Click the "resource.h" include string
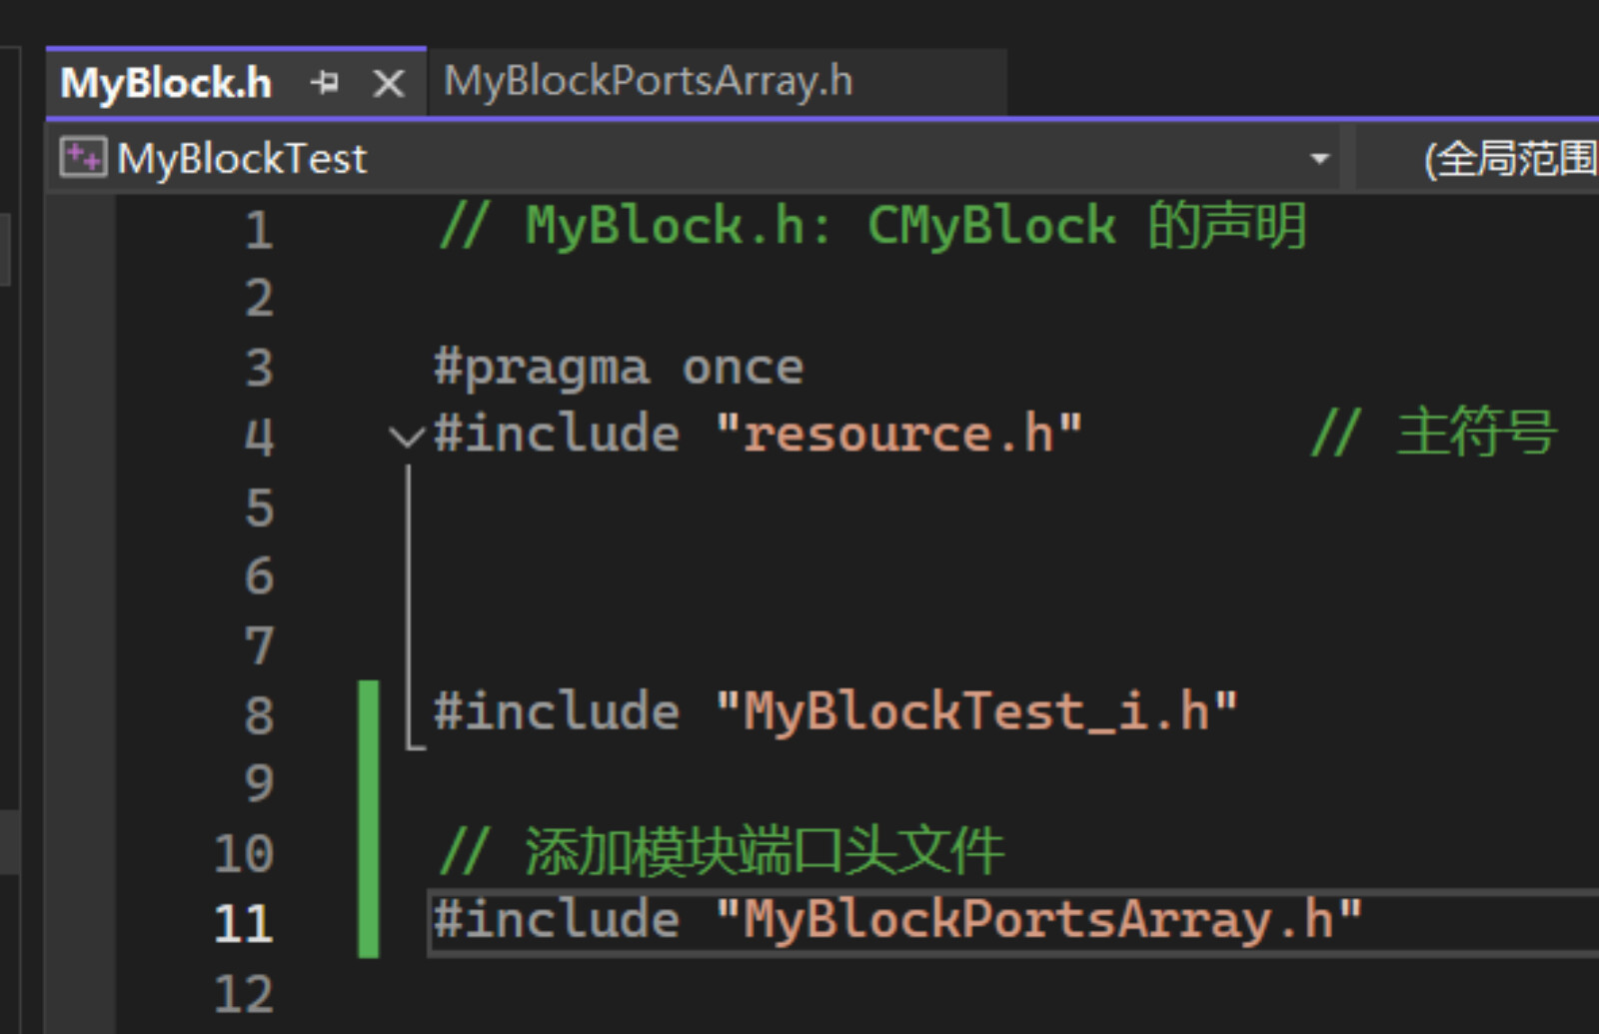The height and width of the screenshot is (1034, 1599). (x=899, y=435)
